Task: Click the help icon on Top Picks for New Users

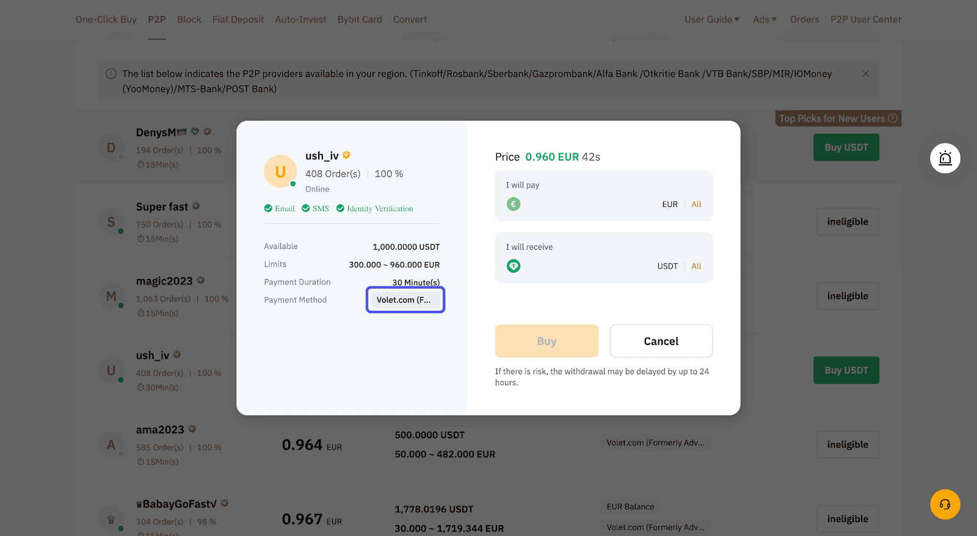Action: 892,118
